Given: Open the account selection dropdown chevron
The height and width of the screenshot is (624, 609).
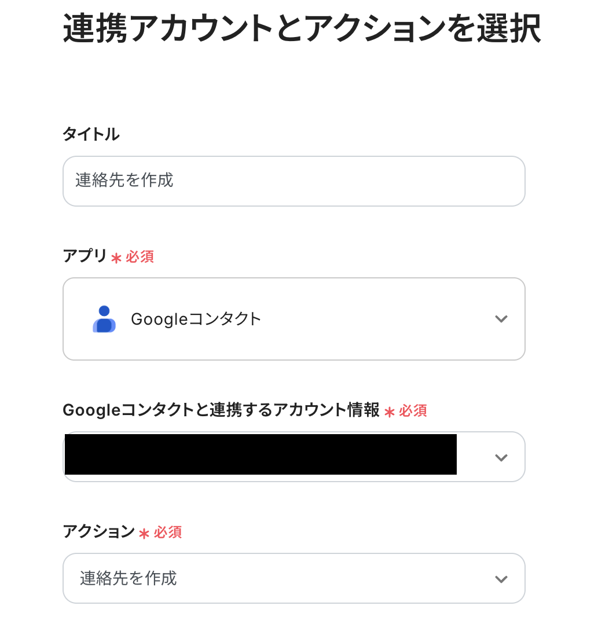Looking at the screenshot, I should [x=501, y=457].
